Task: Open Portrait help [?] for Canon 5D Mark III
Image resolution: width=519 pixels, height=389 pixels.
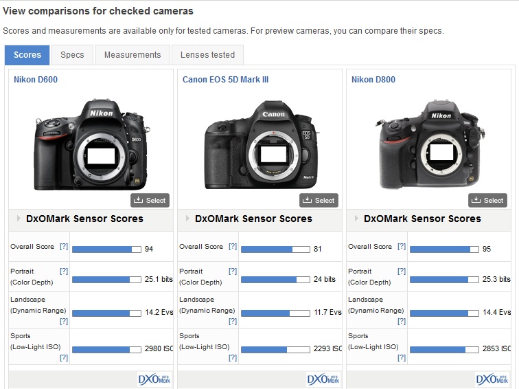Action: click(x=233, y=271)
